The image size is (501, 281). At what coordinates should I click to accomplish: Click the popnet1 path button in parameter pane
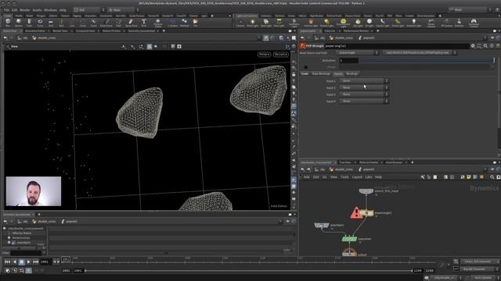366,37
